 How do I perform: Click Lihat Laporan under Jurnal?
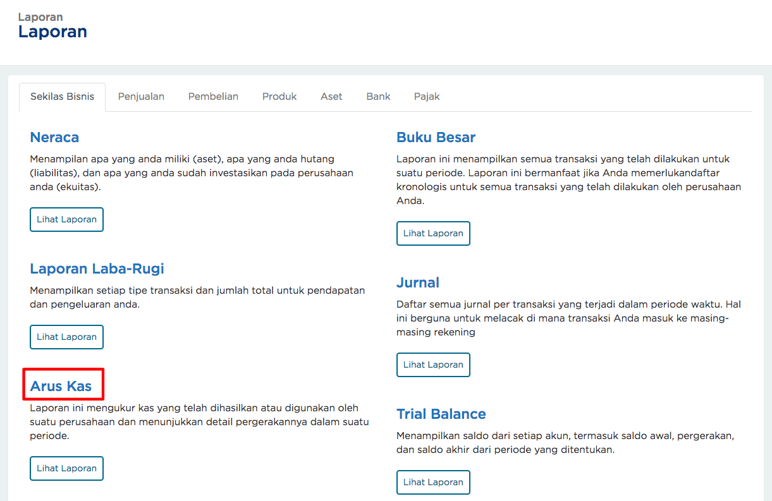pyautogui.click(x=433, y=365)
